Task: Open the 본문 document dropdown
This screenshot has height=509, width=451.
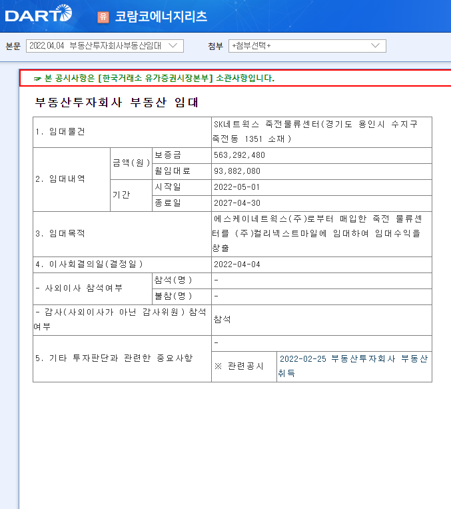Action: coord(105,46)
